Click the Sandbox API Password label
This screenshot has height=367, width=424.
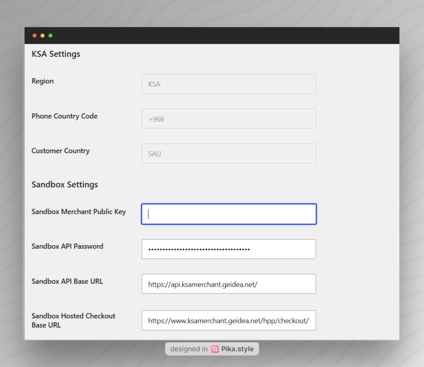click(x=67, y=246)
